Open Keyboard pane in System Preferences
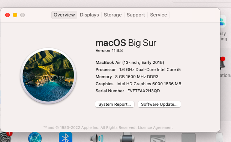Screen dimensions: 231x142 tap(158, 139)
